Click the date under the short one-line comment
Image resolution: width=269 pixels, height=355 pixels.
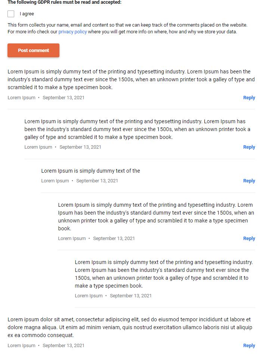pyautogui.click(x=97, y=180)
